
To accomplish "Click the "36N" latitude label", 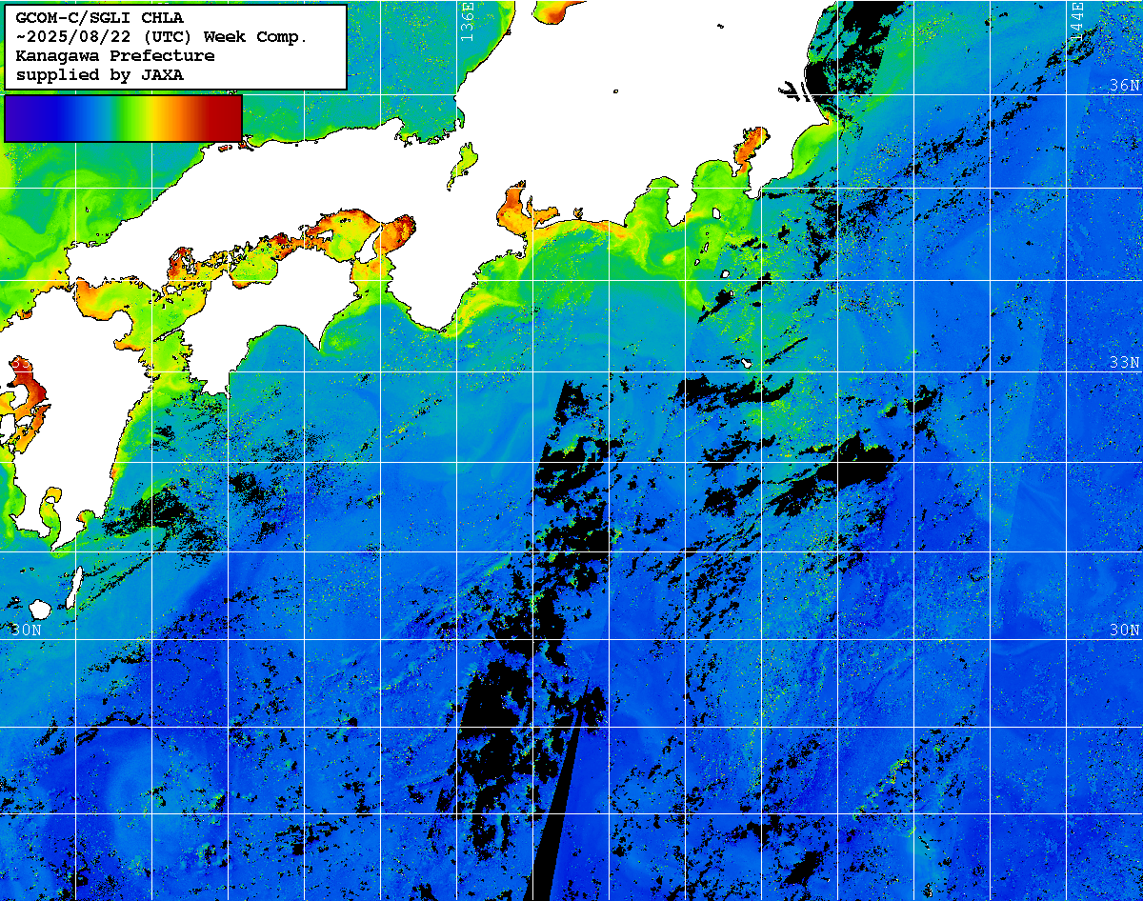I will pos(1125,85).
